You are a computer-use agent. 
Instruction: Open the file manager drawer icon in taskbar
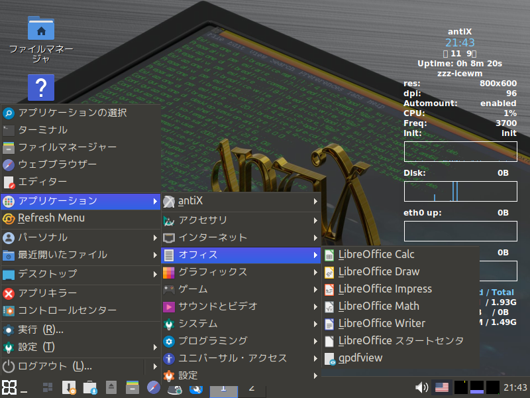coord(132,387)
